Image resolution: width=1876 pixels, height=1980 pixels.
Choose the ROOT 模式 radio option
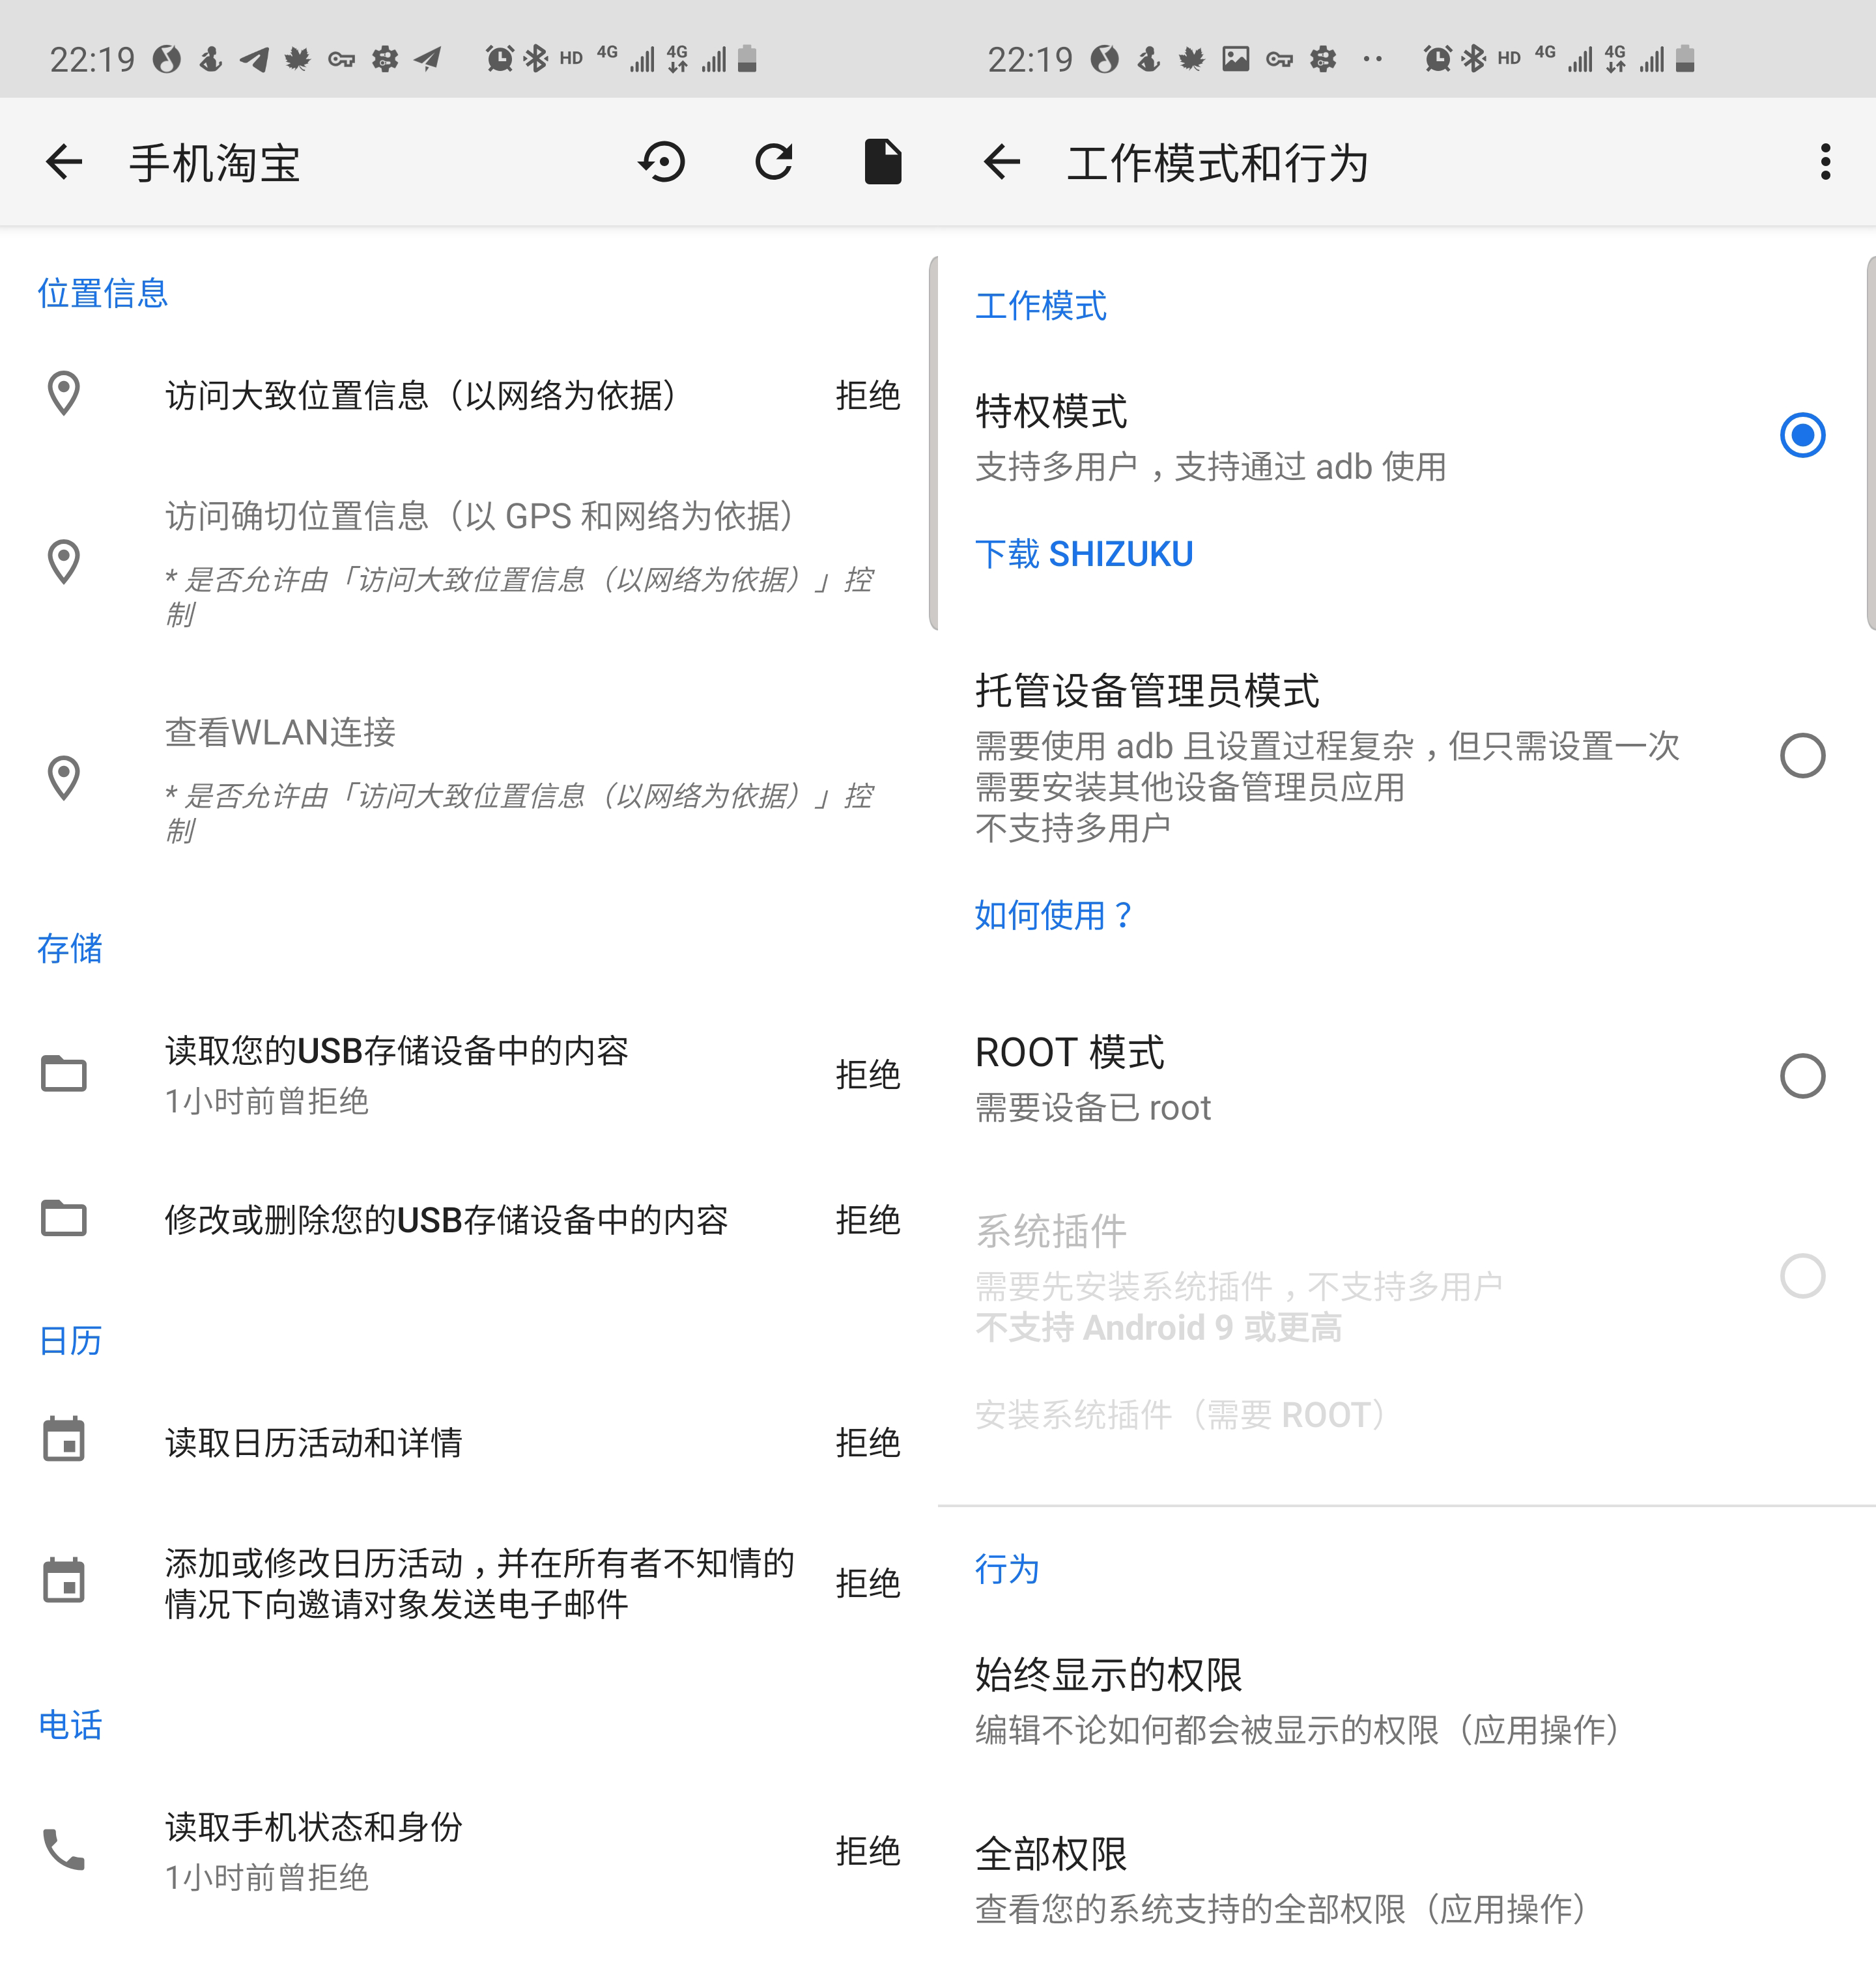1802,1076
